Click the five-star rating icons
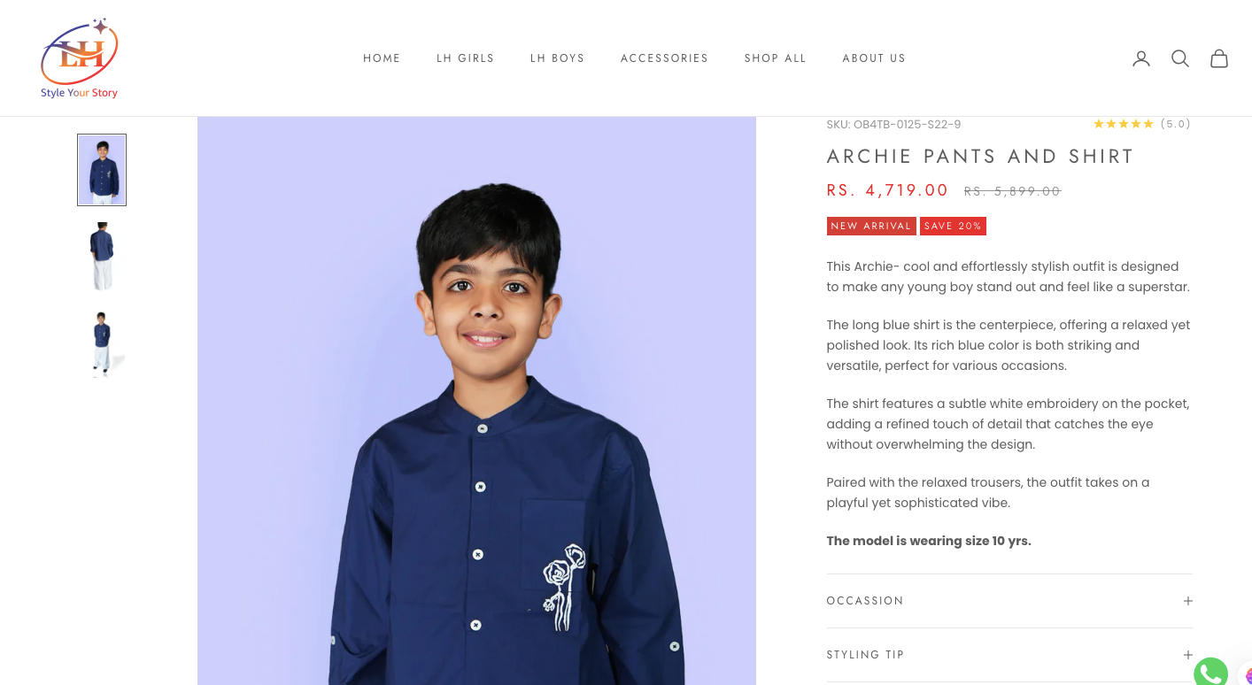This screenshot has width=1252, height=685. point(1124,124)
